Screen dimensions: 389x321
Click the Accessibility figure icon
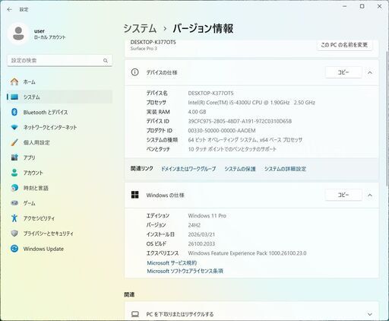(14, 218)
